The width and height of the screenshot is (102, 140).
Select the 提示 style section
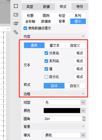point(78,21)
